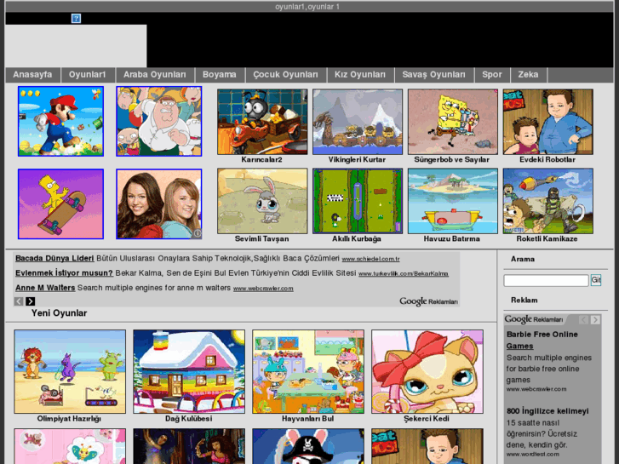
Task: Open the Mario game thumbnail
Action: 60,121
